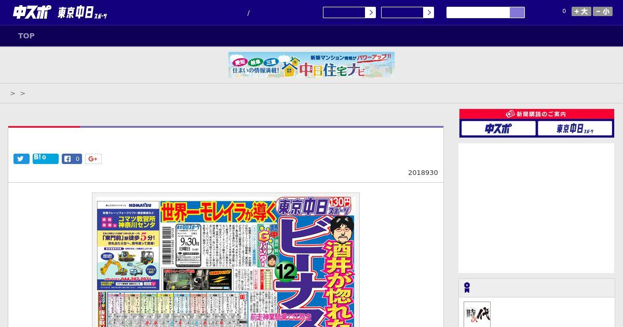Increase font size with +大 button
This screenshot has width=623, height=327.
tap(581, 11)
